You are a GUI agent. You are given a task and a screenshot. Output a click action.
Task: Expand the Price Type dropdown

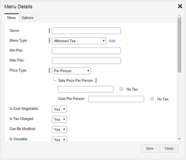click(71, 71)
